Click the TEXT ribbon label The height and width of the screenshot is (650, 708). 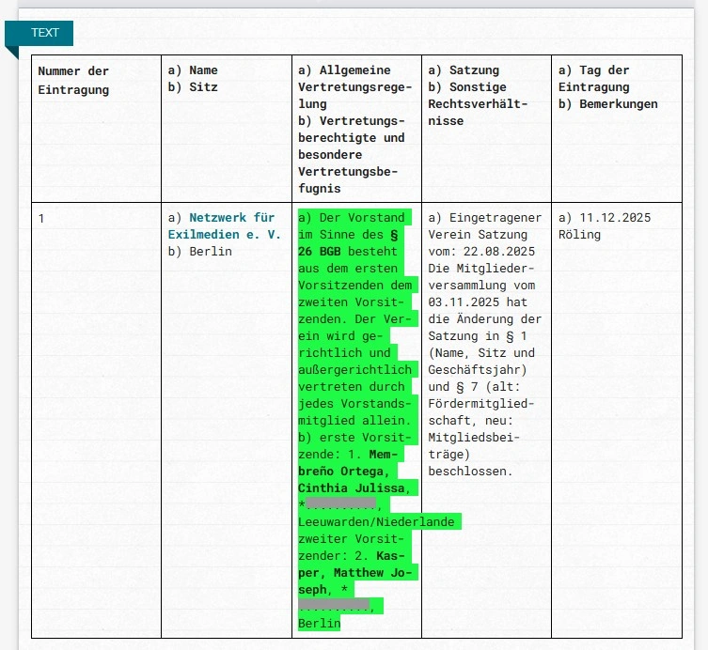45,33
